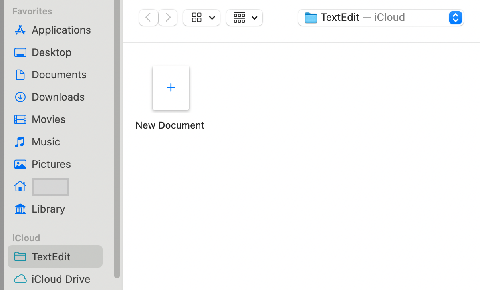Click the Library building icon
Screen dimensions: 480x290
[20, 209]
